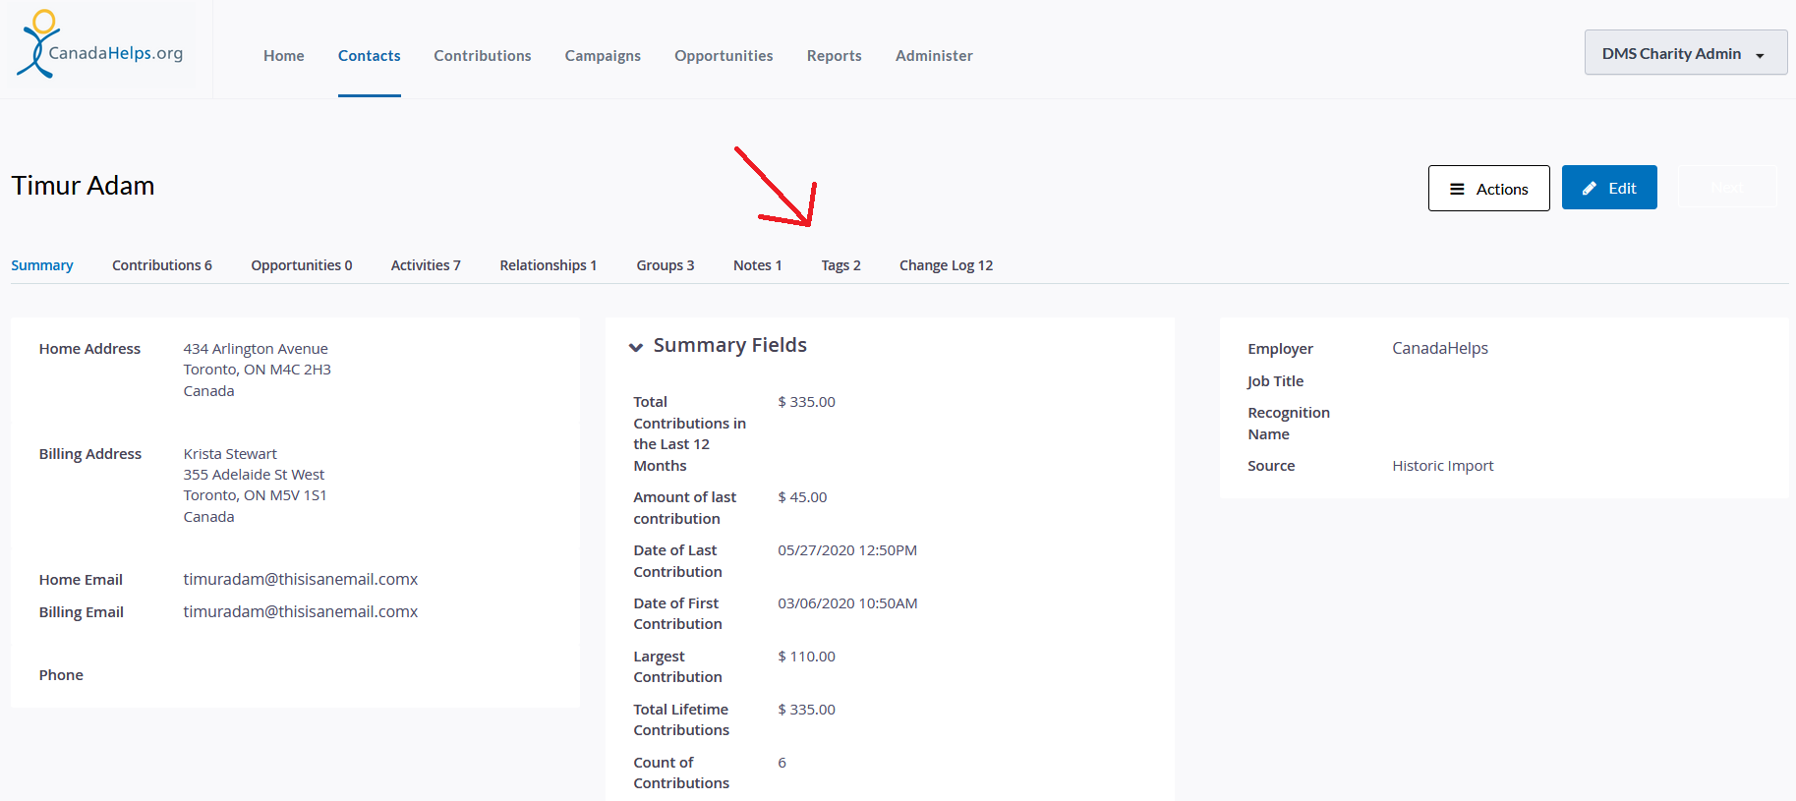
Task: Click the Billing Address label
Action: click(x=90, y=454)
